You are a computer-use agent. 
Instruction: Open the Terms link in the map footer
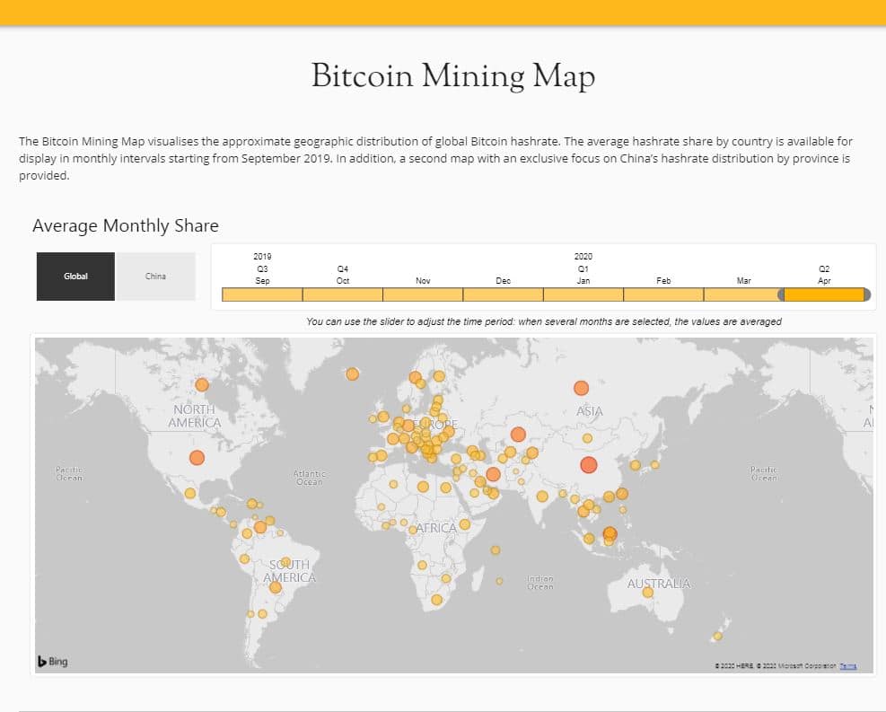click(x=847, y=665)
